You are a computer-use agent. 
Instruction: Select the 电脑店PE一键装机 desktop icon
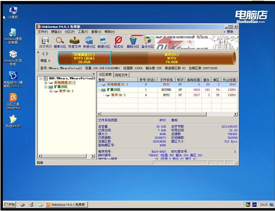click(13, 80)
